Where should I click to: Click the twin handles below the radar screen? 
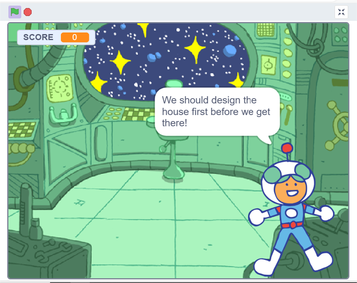63,114
